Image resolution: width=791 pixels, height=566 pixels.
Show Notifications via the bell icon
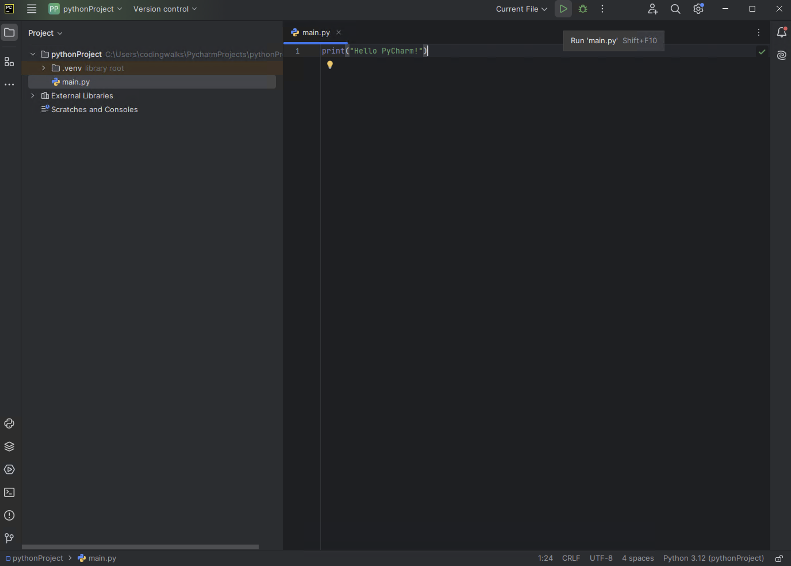point(781,32)
